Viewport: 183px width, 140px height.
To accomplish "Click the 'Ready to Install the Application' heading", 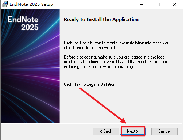I will click(x=101, y=20).
